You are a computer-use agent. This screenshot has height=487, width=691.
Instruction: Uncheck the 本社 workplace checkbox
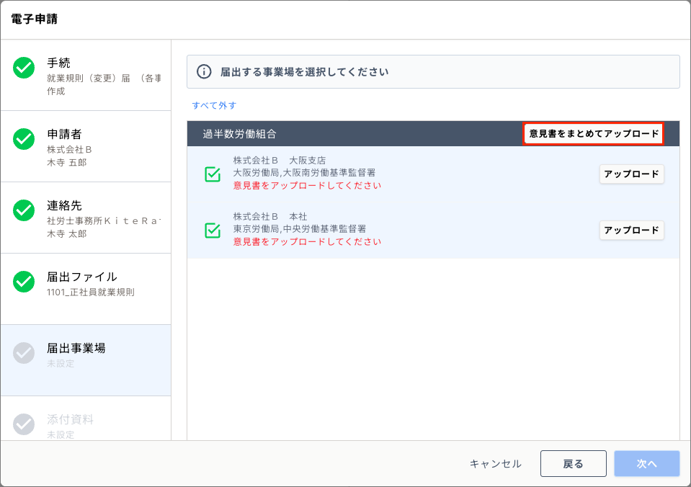(213, 230)
